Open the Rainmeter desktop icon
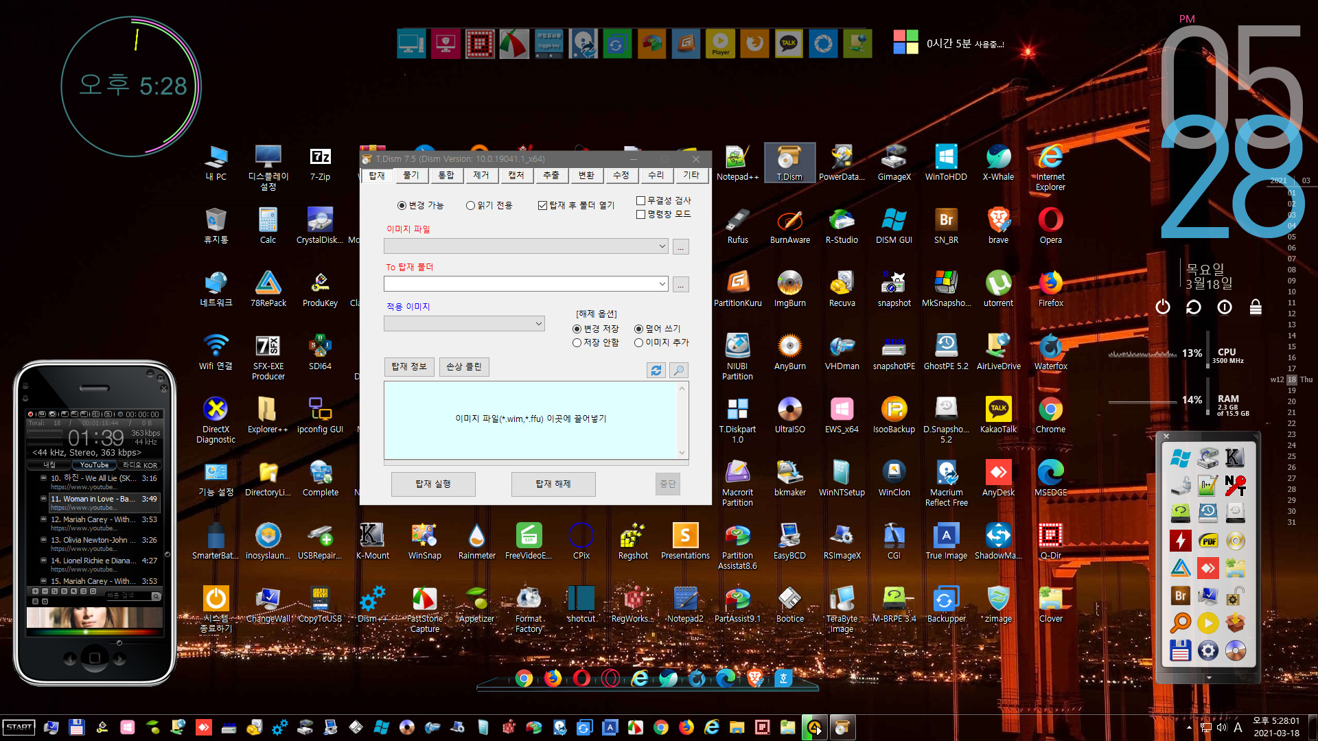The width and height of the screenshot is (1318, 741). pyautogui.click(x=477, y=543)
